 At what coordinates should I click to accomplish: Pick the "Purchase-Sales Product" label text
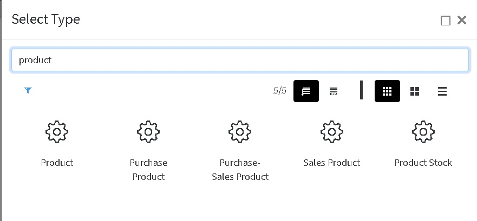pyautogui.click(x=240, y=170)
